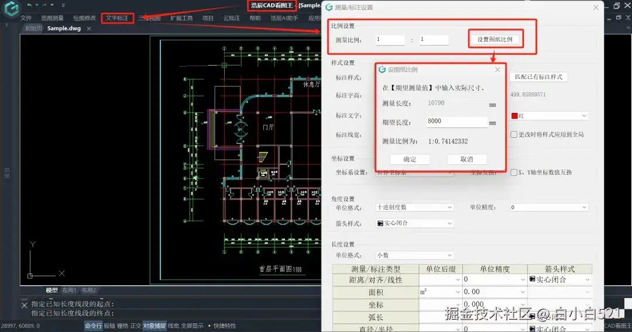Click the green undo arrow icon
This screenshot has height=332, width=632.
29,5
